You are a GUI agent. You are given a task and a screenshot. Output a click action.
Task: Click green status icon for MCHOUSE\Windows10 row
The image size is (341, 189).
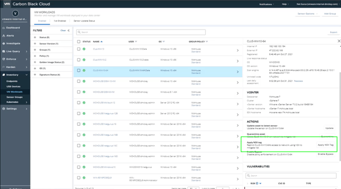pos(84,167)
